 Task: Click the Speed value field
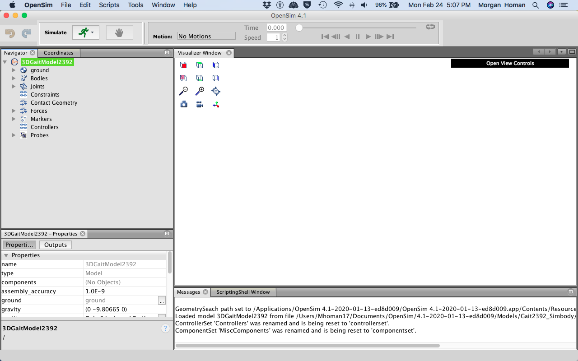pyautogui.click(x=274, y=37)
